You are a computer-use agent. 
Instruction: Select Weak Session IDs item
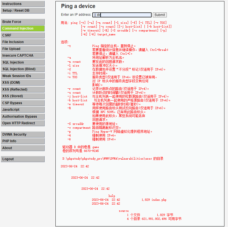point(23,76)
